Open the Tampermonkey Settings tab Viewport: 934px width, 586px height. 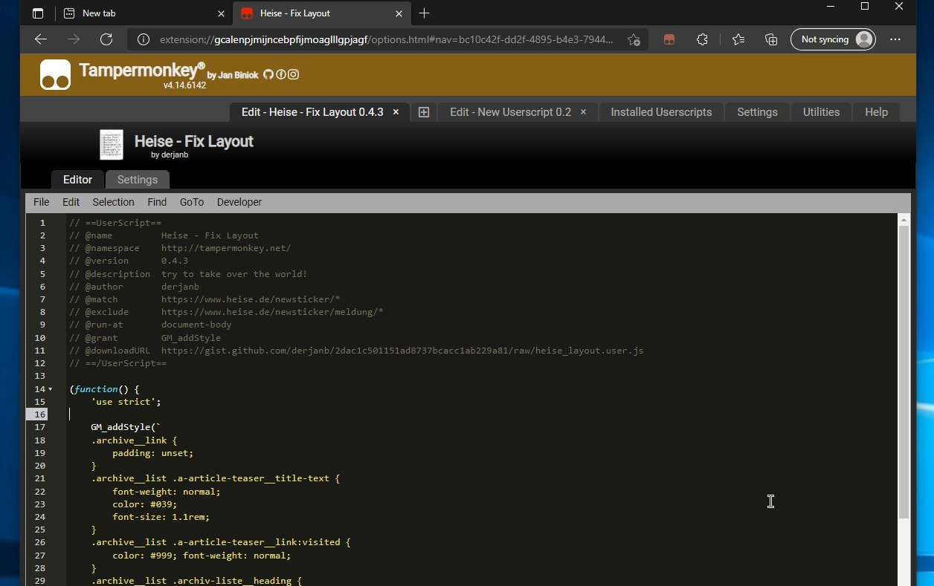coord(757,112)
